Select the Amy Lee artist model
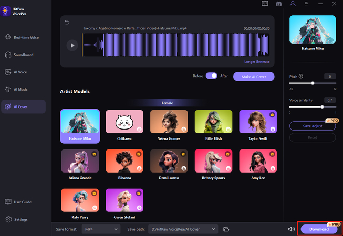Viewport: 343px width, 236px height. click(258, 165)
